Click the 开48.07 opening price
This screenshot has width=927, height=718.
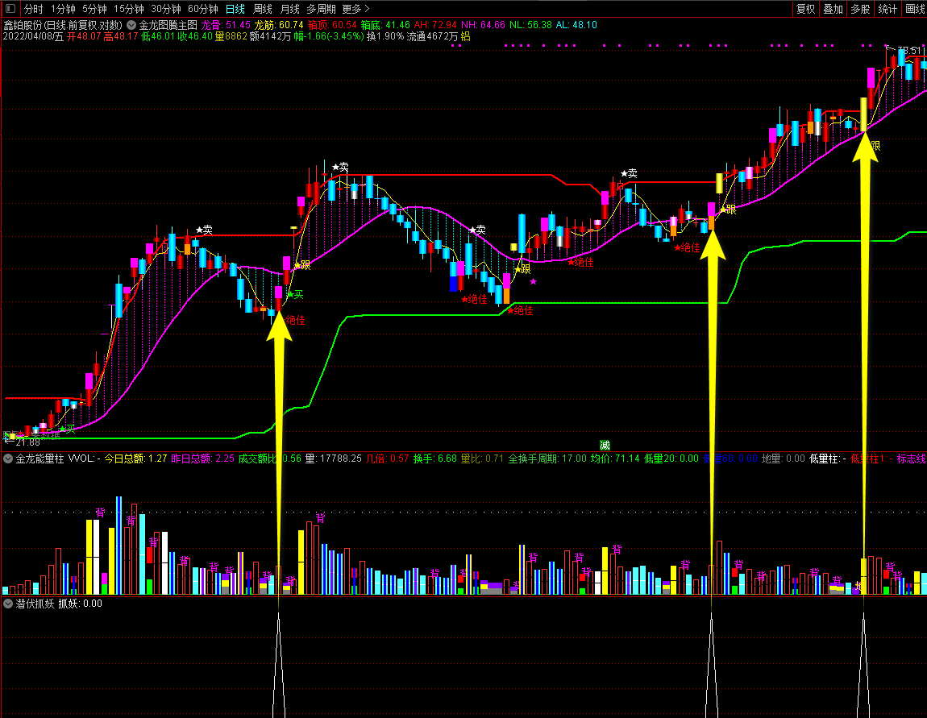(x=84, y=36)
